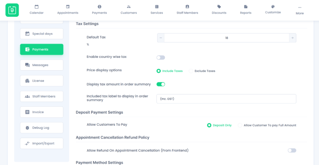This screenshot has height=165, width=319.
Task: Open the Services icon in top navigation
Action: pyautogui.click(x=157, y=7)
